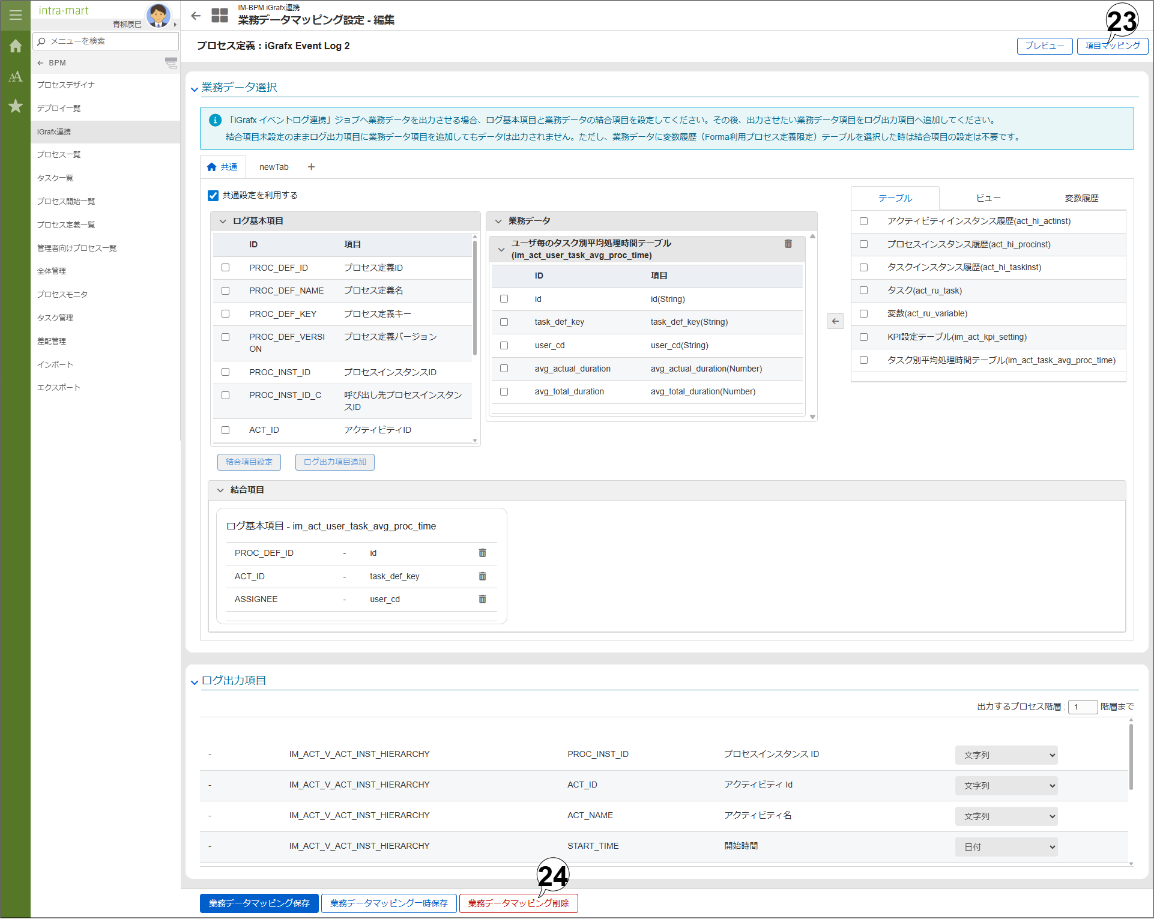Open data type dropdown for START_TIME row
This screenshot has width=1154, height=919.
[1006, 846]
